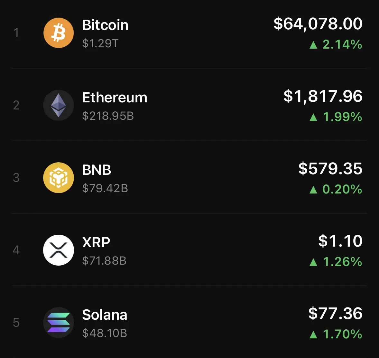The height and width of the screenshot is (358, 379).
Task: Open the Ethereum coin name
Action: [115, 97]
